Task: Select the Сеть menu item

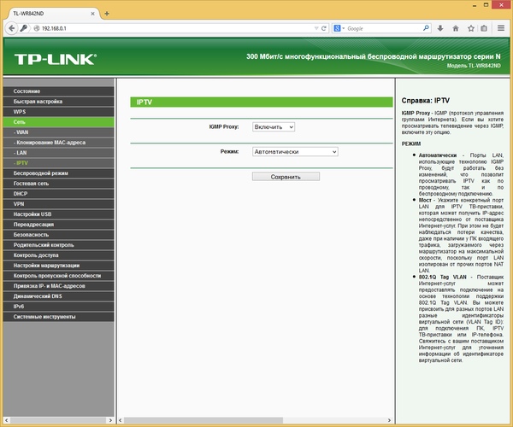Action: [59, 122]
